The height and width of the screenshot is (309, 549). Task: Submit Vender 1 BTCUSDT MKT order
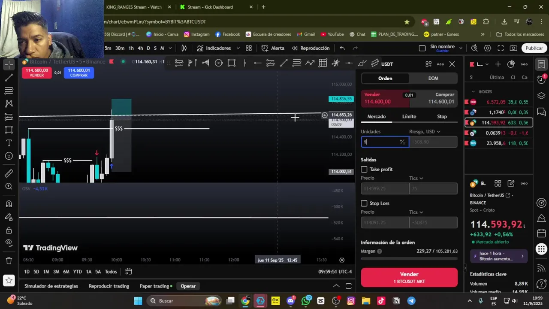(x=409, y=277)
